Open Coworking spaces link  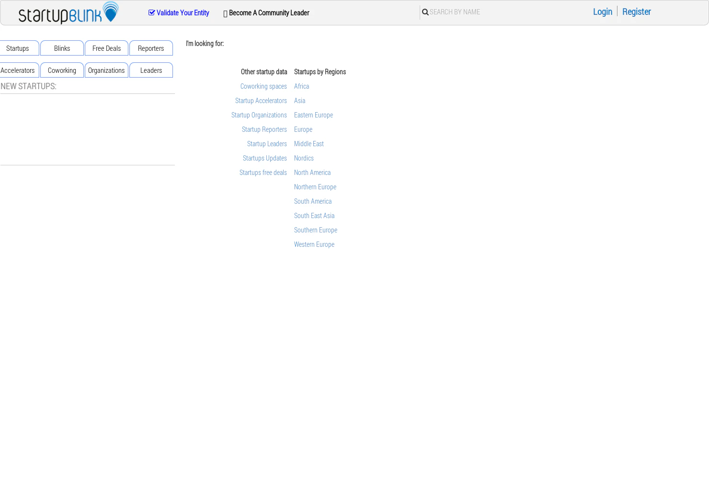263,86
